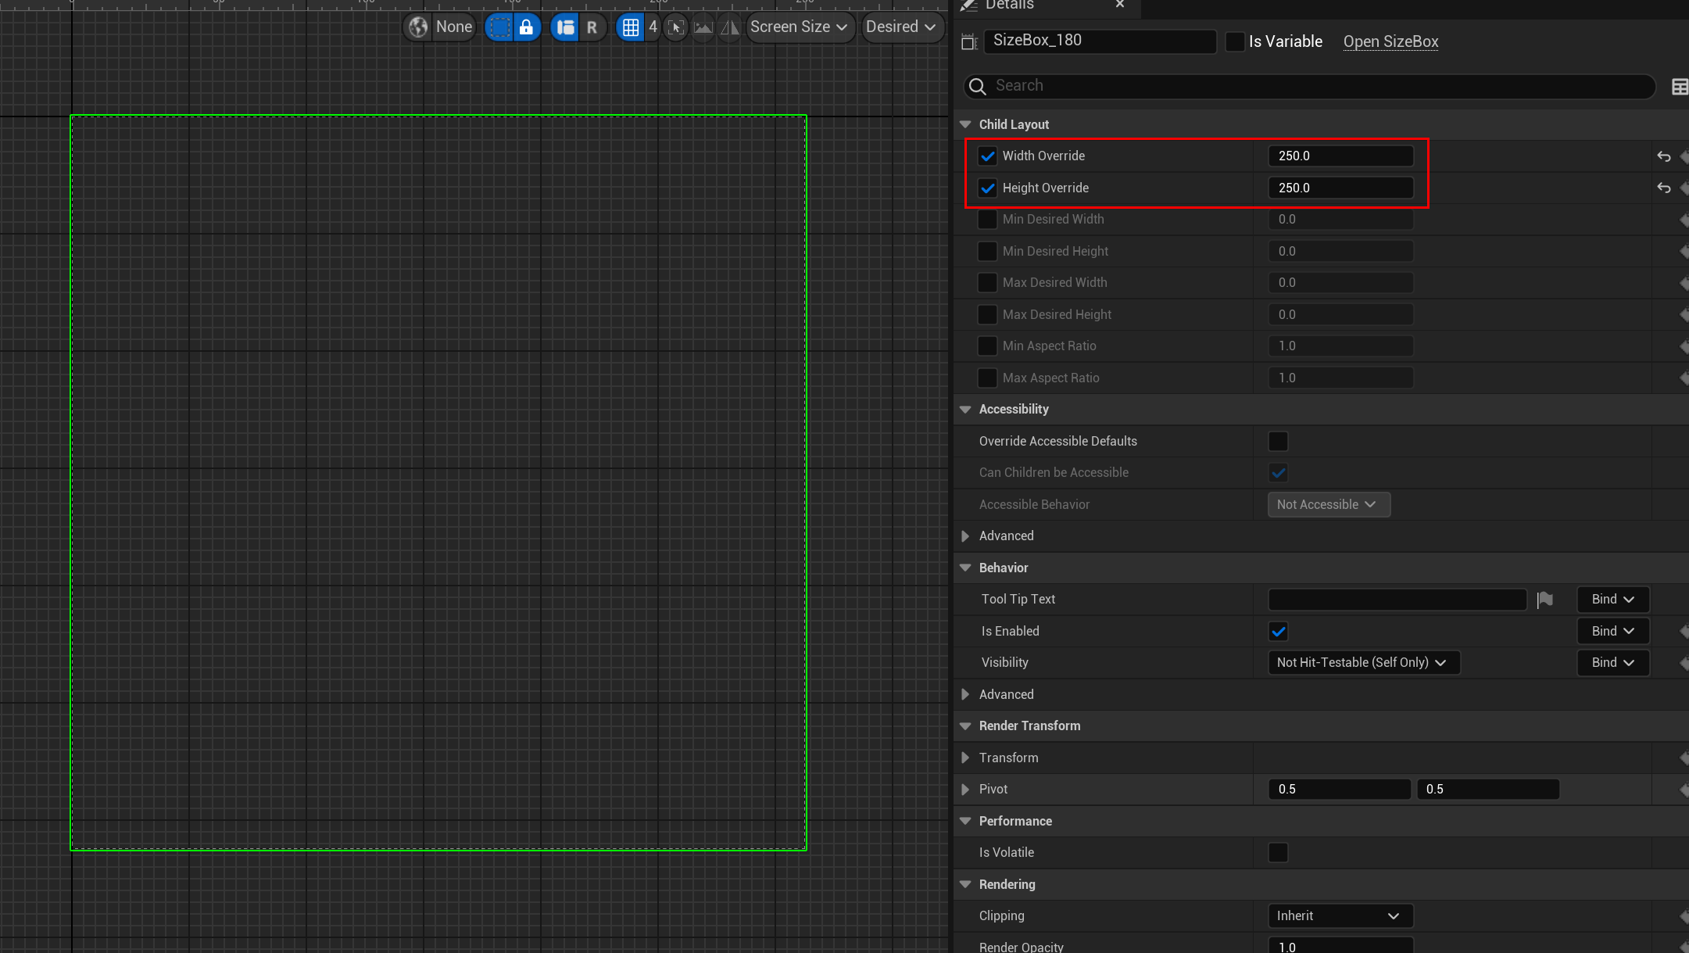This screenshot has width=1689, height=953.
Task: Open the Visibility dropdown
Action: (x=1362, y=663)
